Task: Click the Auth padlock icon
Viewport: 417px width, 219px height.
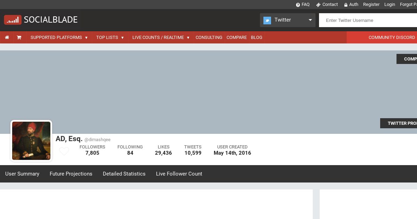Action: 346,5
